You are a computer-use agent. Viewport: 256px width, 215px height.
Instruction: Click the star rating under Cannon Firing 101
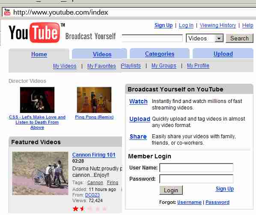89,209
